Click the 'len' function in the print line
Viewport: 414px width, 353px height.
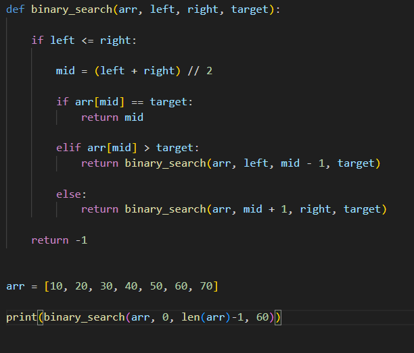point(190,317)
